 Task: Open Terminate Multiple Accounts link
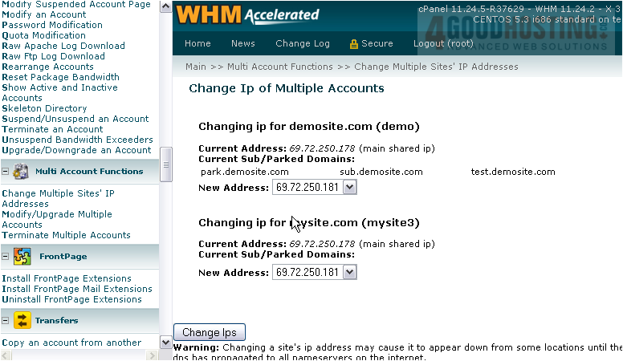[x=66, y=235]
